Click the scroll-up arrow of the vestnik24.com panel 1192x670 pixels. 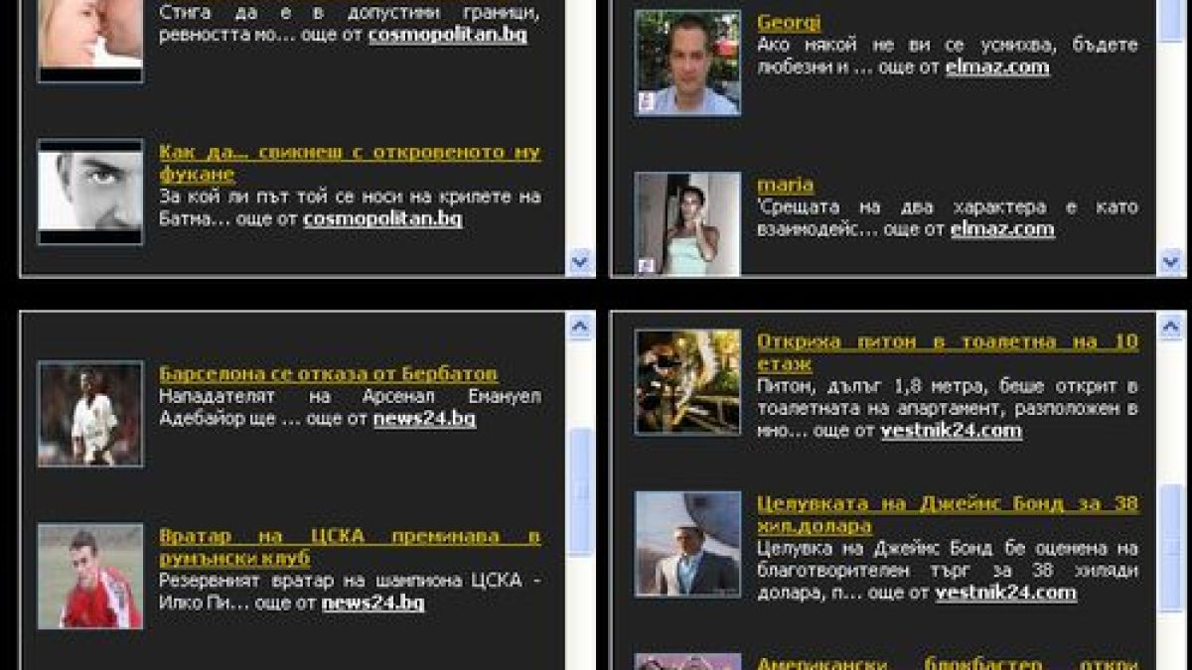pyautogui.click(x=1172, y=327)
